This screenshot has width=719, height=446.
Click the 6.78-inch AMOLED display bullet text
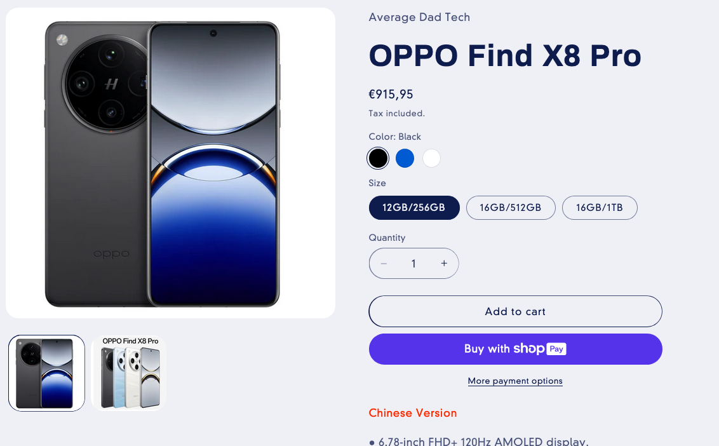tap(483, 441)
